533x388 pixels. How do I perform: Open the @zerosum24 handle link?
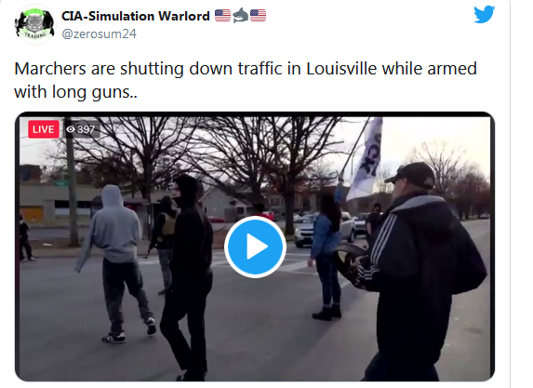(x=99, y=33)
